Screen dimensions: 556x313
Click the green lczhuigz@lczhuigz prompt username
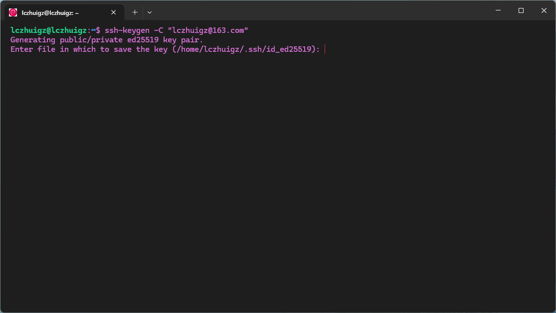coord(48,30)
